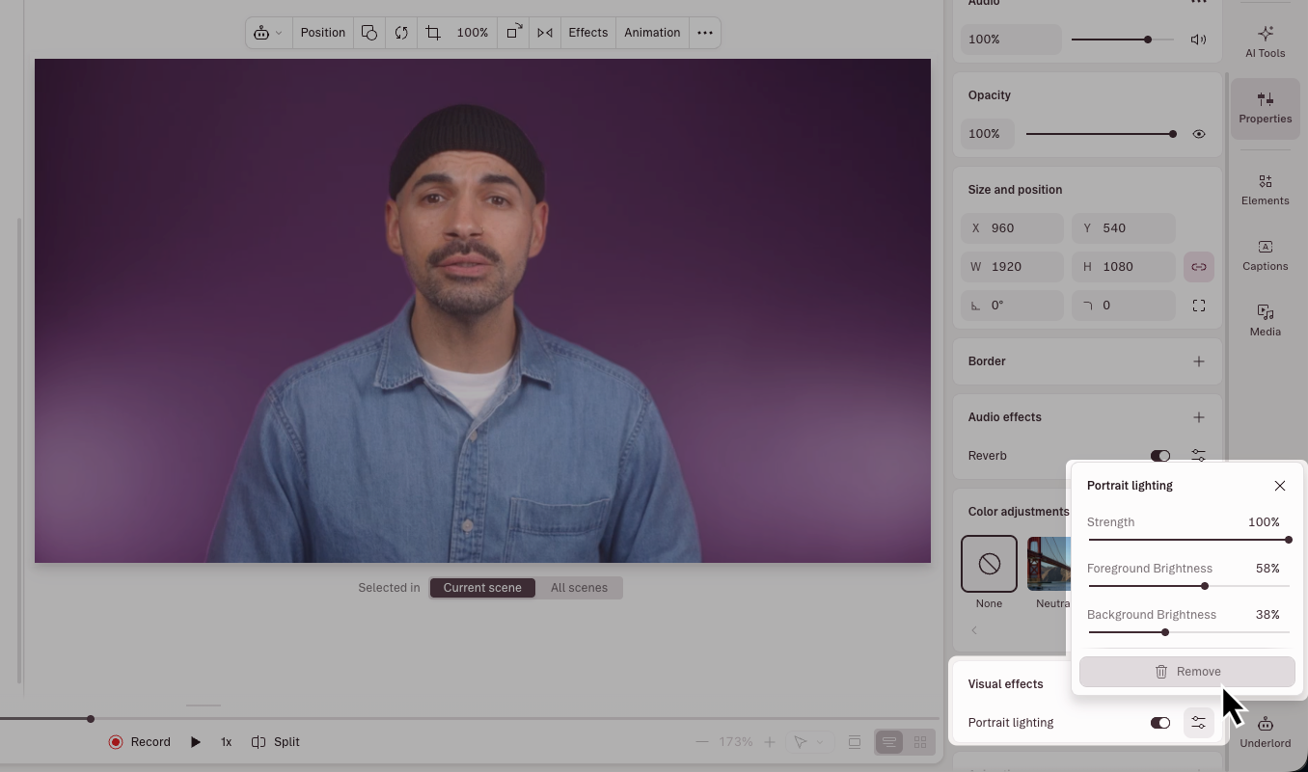Click the rotate square icon in toolbar
1308x772 pixels.
[514, 33]
